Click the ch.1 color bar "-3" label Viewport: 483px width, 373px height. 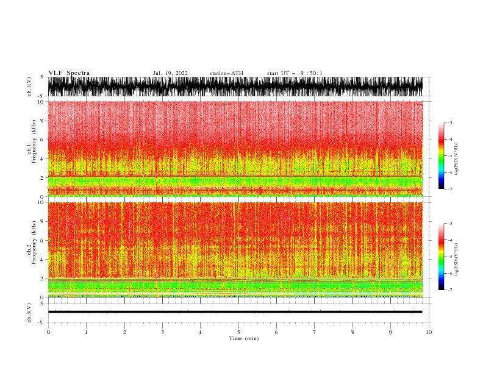(450, 123)
